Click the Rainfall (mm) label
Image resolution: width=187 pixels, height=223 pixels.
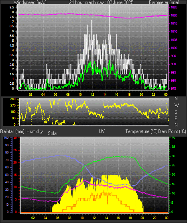pyautogui.click(x=12, y=131)
